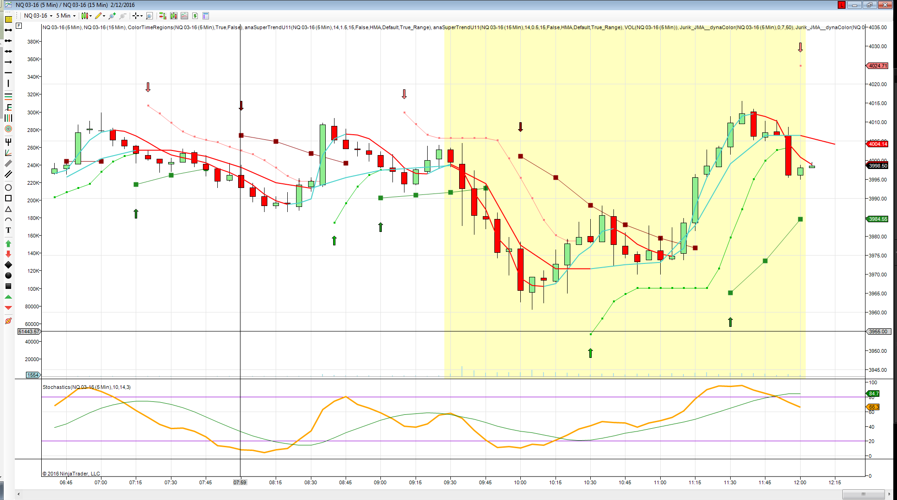Viewport: 897px width, 500px height.
Task: Click the indicator parameters label above chart
Action: coord(454,27)
